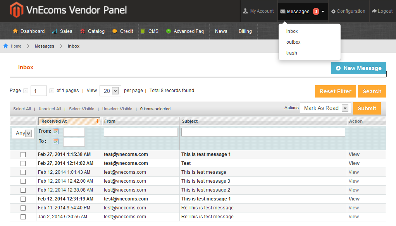396x226 pixels.
Task: Open Dashboard via the house icon
Action: coord(15,31)
